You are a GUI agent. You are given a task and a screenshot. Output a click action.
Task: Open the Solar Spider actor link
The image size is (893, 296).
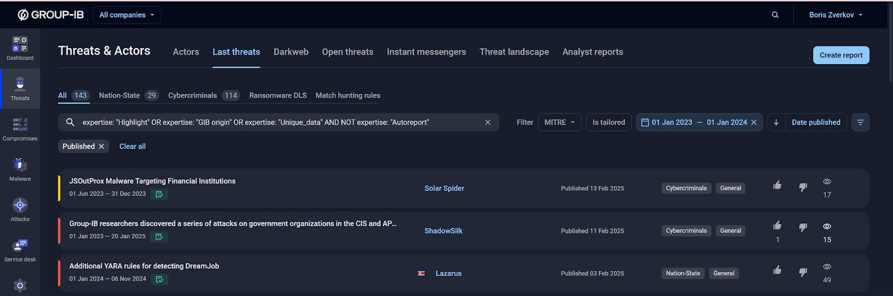444,188
